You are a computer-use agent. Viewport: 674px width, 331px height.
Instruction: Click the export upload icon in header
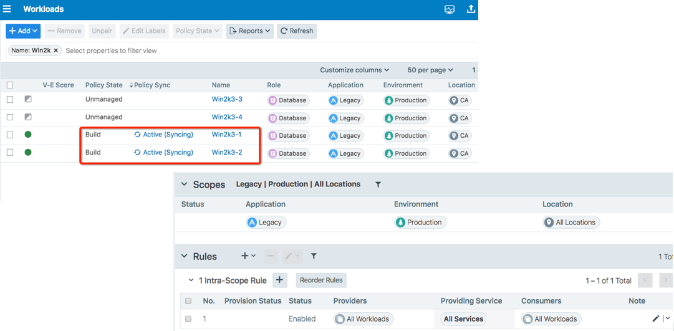pyautogui.click(x=471, y=9)
